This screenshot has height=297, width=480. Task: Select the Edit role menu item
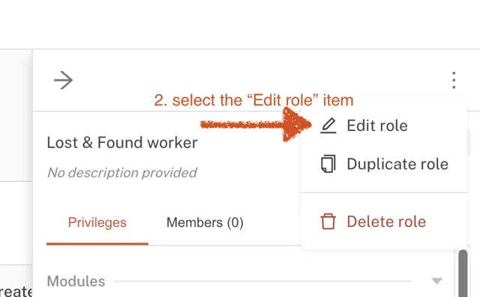(x=384, y=126)
